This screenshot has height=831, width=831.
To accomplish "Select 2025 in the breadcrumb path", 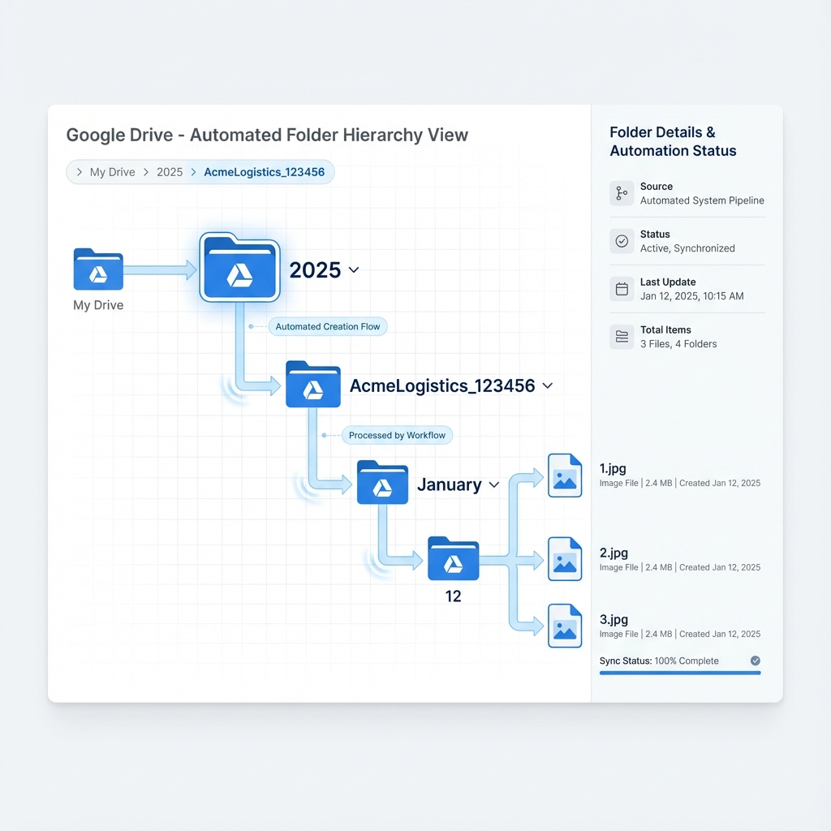I will (170, 172).
